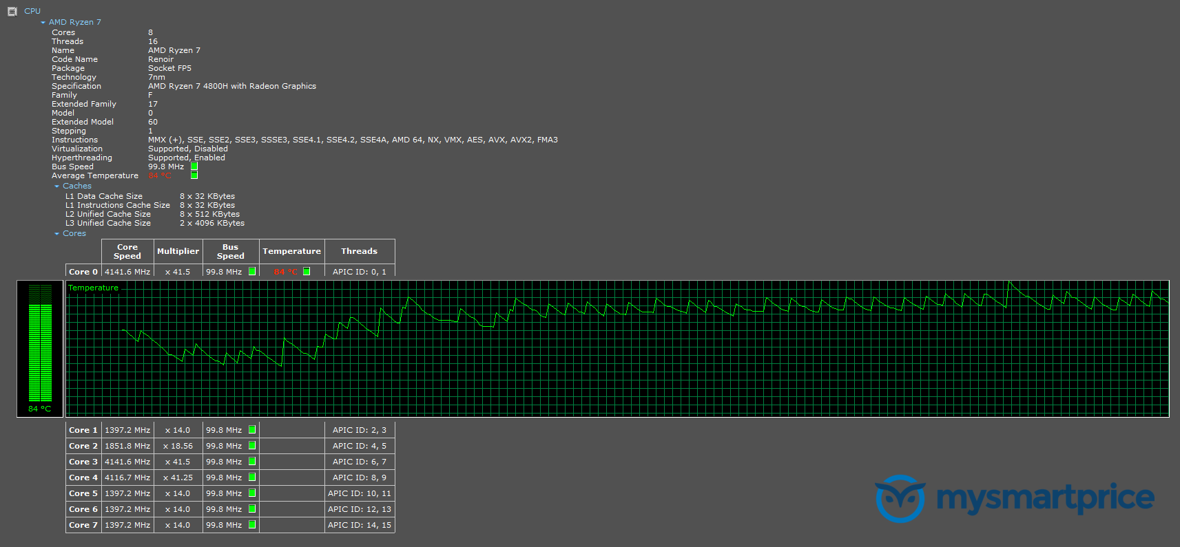The width and height of the screenshot is (1180, 547).
Task: Click the Core Speed column header
Action: (x=127, y=252)
